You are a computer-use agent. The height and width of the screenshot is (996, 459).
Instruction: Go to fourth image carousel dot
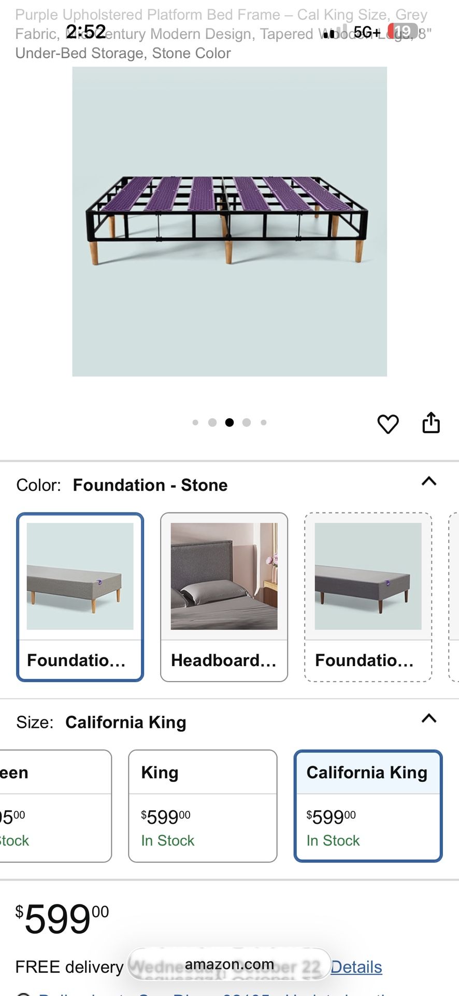point(247,423)
